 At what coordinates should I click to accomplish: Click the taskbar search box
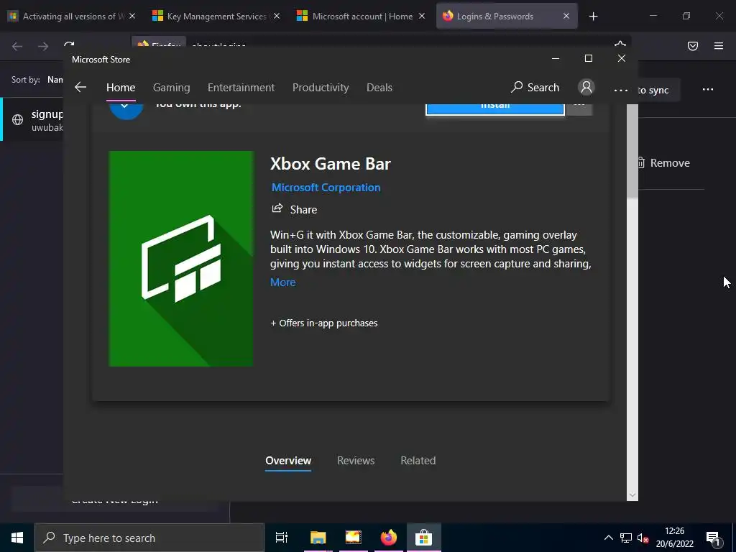tap(149, 538)
